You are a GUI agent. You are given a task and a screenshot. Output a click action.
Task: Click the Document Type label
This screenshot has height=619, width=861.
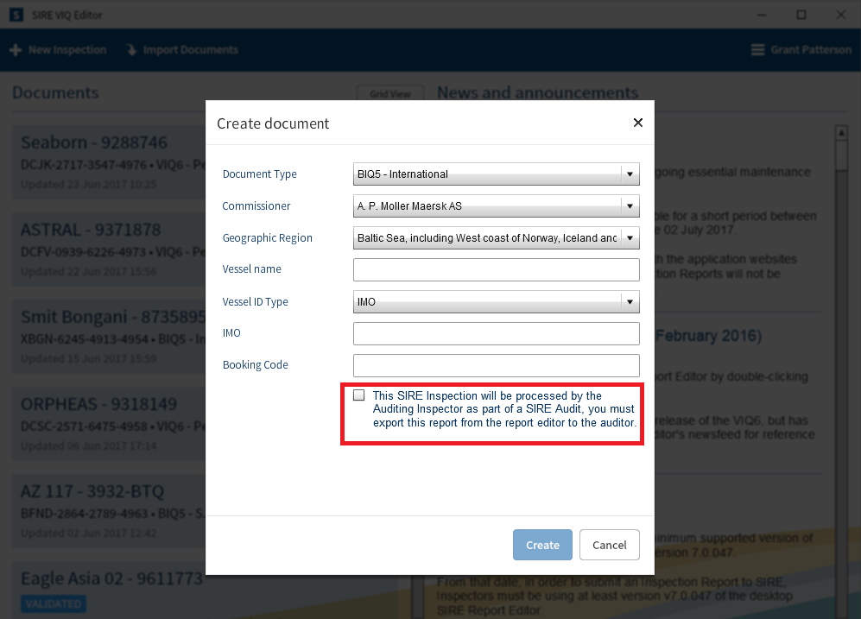pyautogui.click(x=259, y=174)
